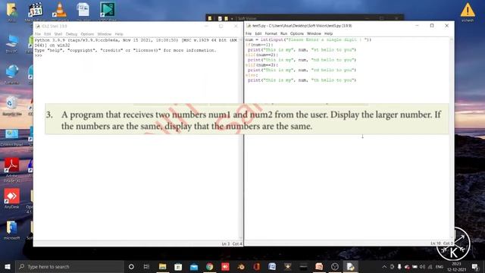This screenshot has height=273, width=485.
Task: Open the Options menu in the editor window
Action: click(297, 33)
